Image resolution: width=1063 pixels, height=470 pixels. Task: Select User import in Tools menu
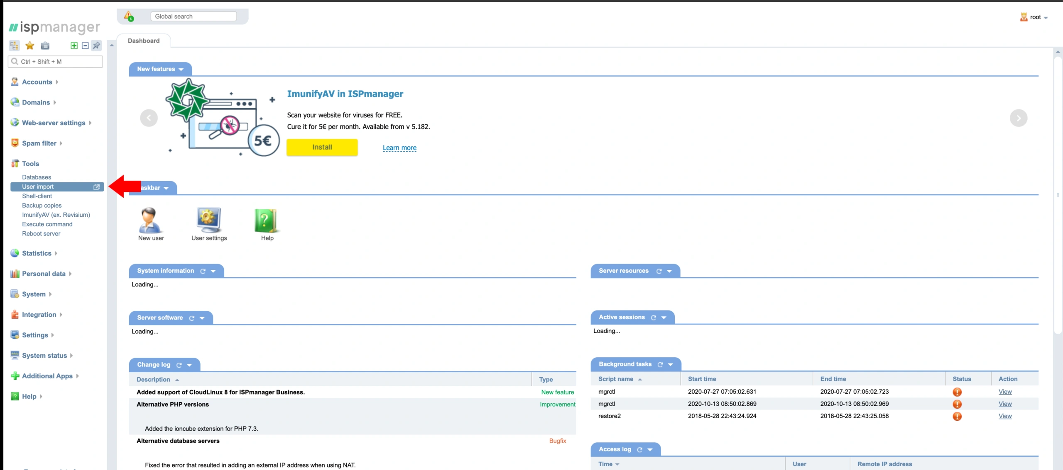[x=57, y=187]
